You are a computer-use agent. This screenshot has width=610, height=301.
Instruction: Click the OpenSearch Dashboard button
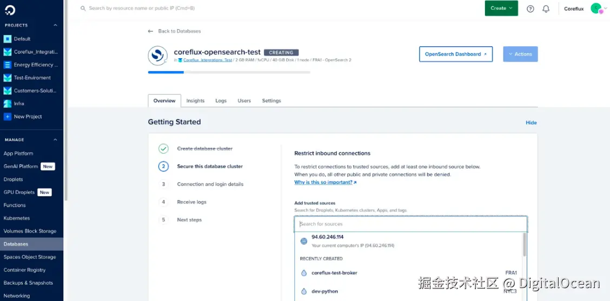[456, 54]
